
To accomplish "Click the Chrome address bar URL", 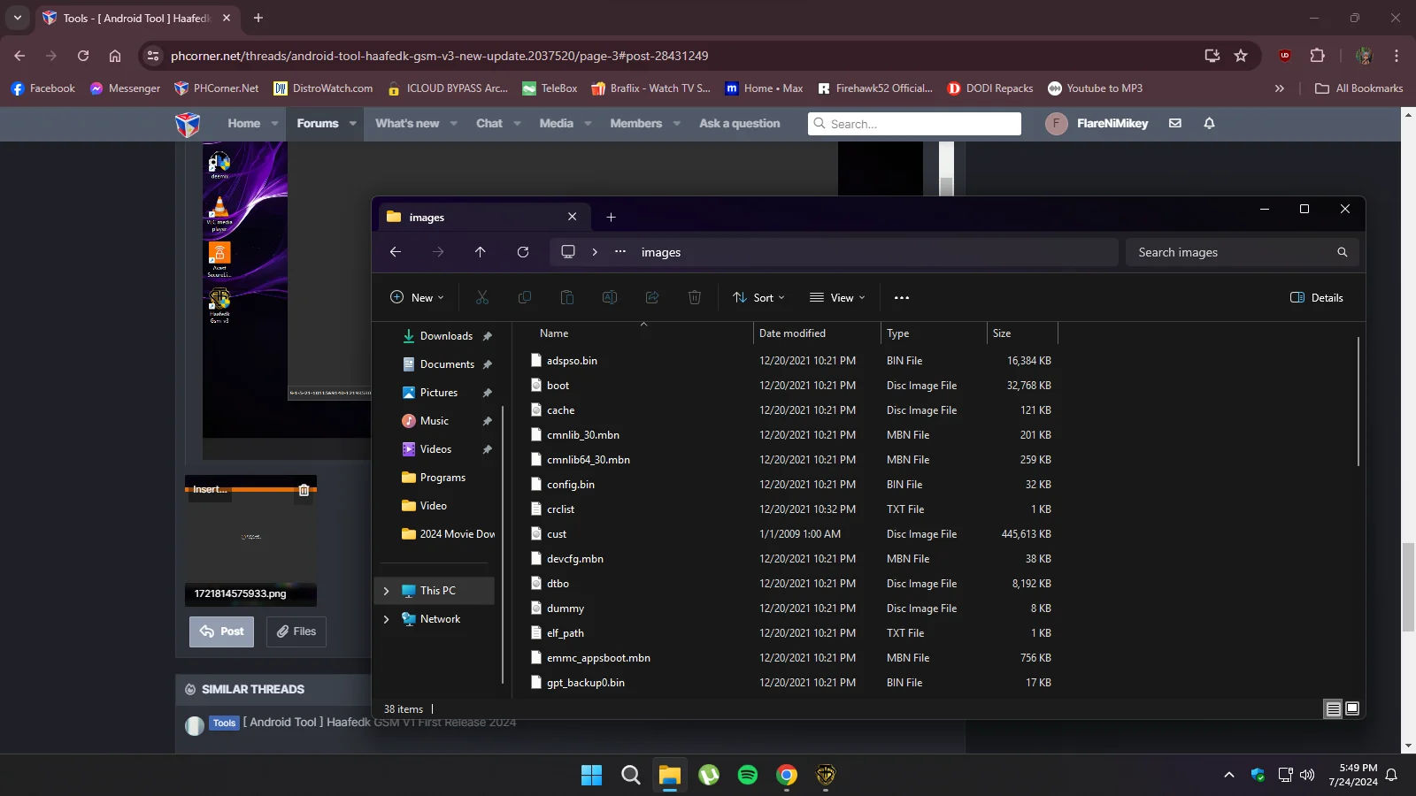I will click(x=439, y=56).
